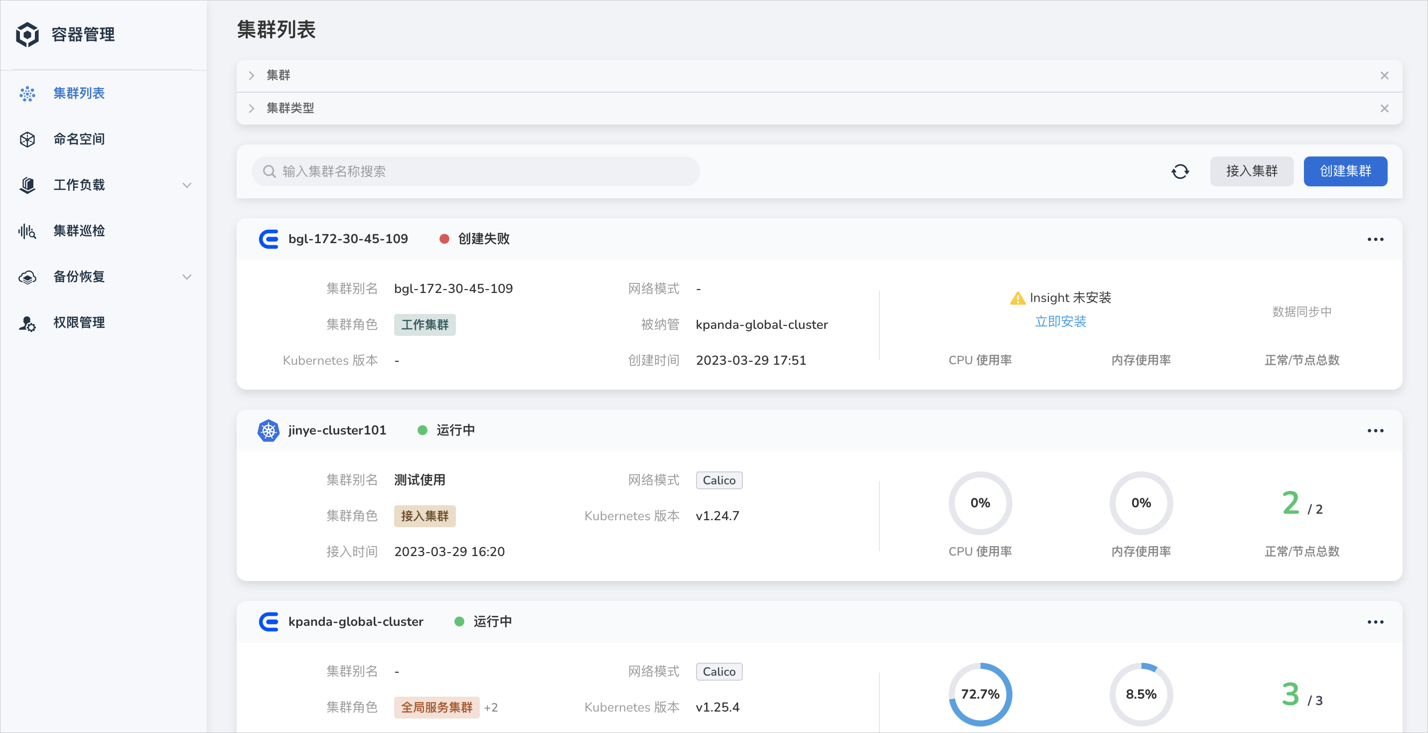Click jinye-cluster101 Calico network tag
Image resolution: width=1428 pixels, height=733 pixels.
coord(719,480)
